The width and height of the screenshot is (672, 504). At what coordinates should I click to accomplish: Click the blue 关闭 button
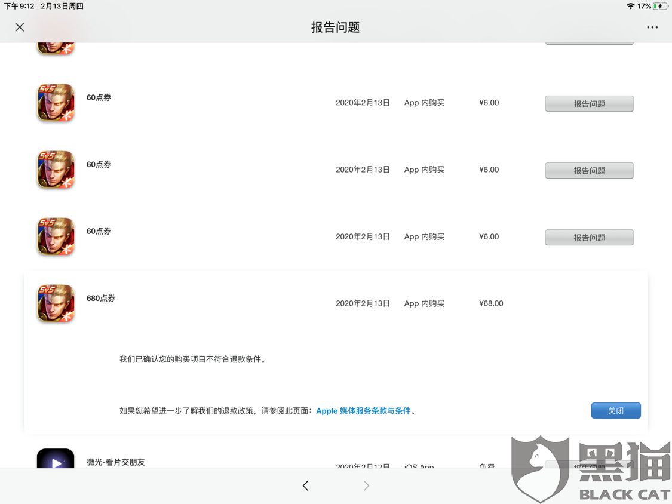point(615,411)
